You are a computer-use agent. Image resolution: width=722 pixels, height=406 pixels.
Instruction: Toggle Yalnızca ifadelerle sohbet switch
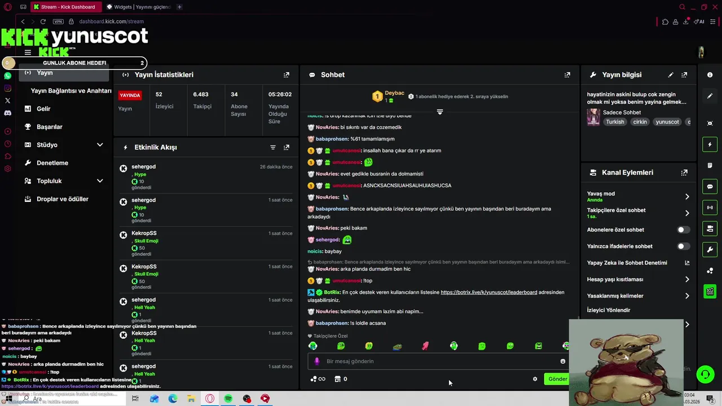tap(683, 246)
